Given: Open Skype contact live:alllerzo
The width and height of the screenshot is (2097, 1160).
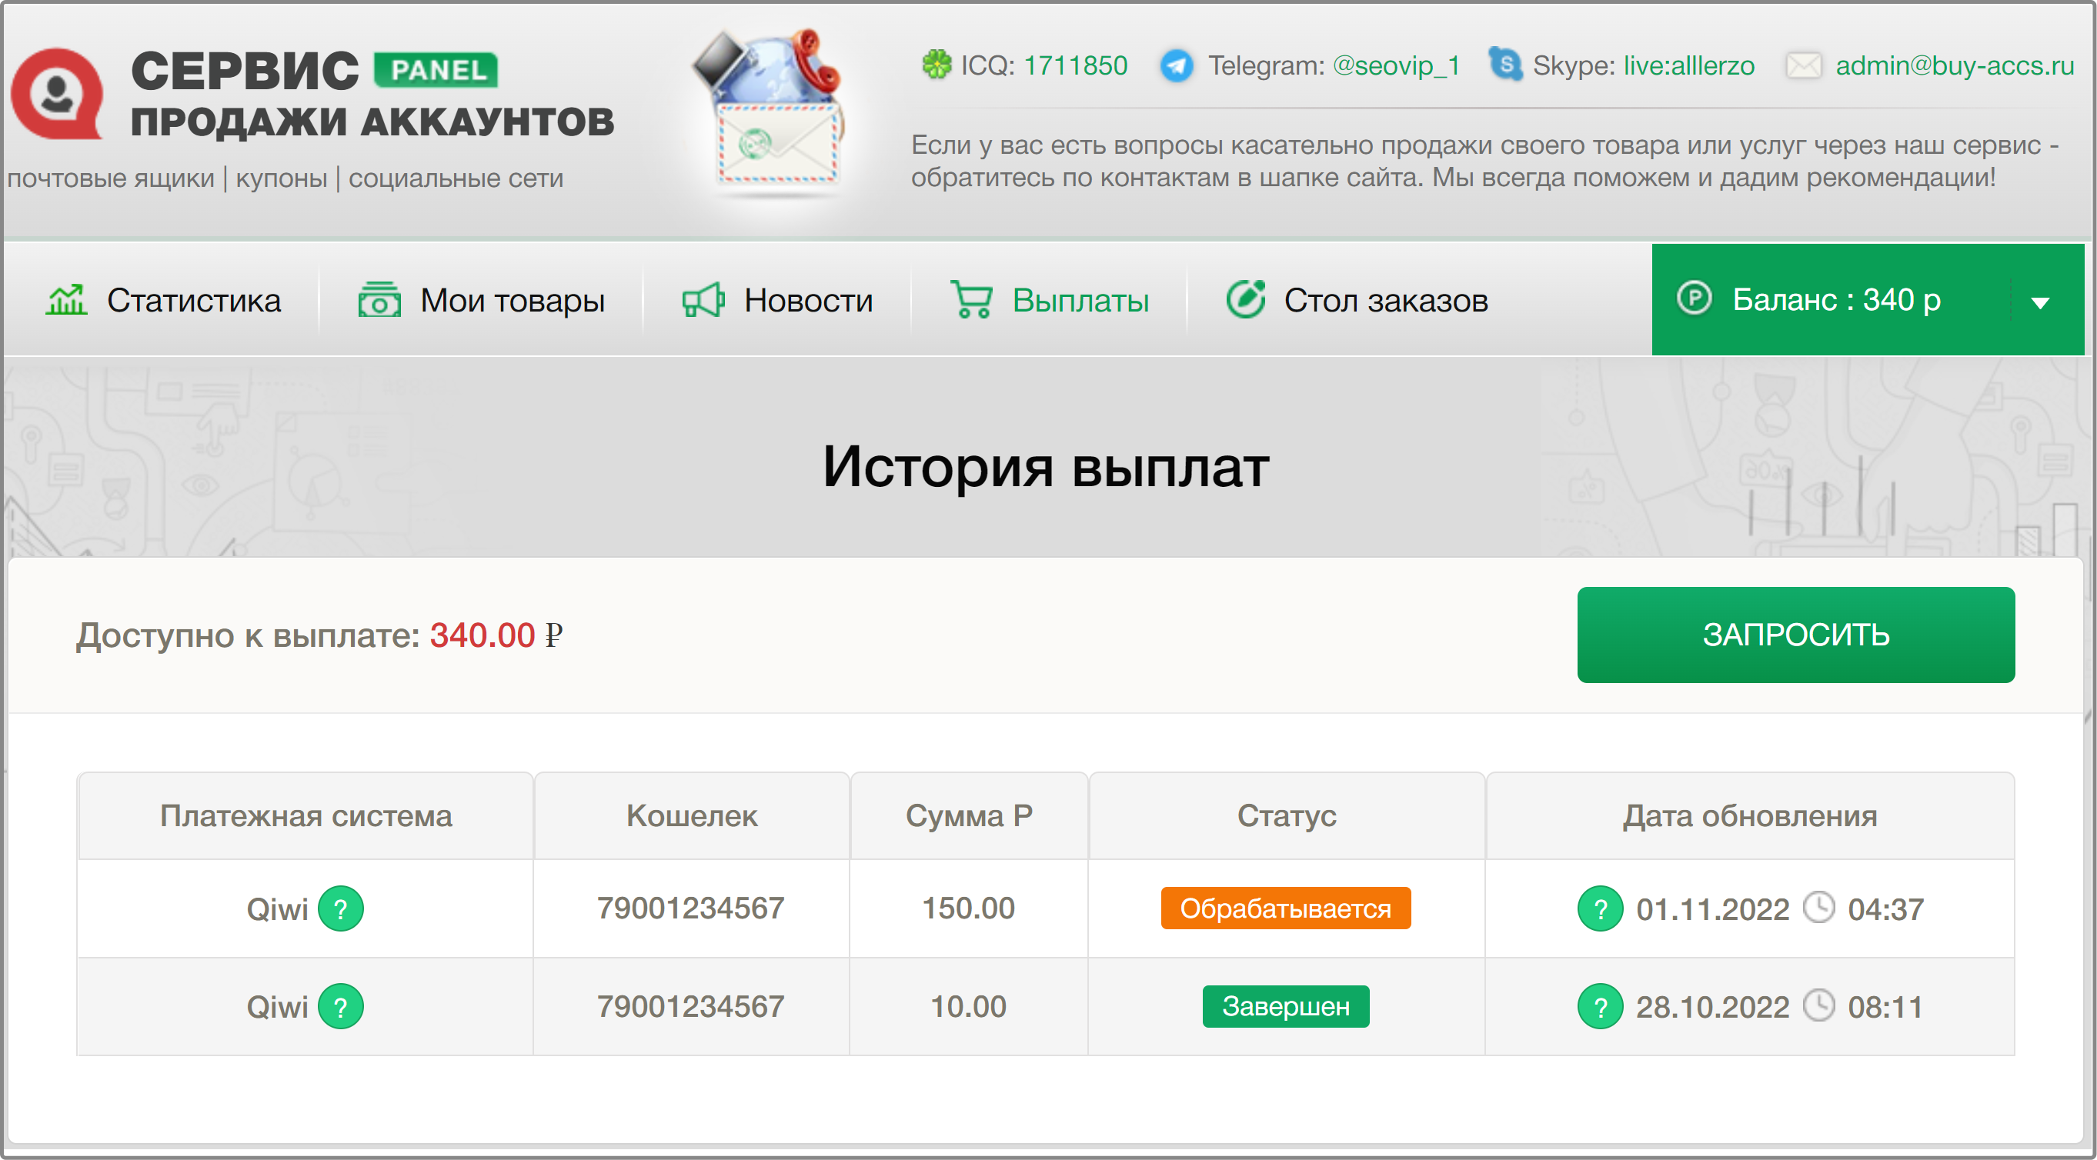Looking at the screenshot, I should (1689, 65).
